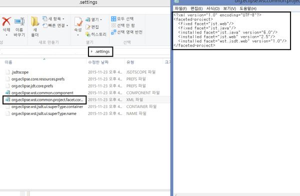Open Notepad View (보기) menu

pyautogui.click(x=229, y=8)
